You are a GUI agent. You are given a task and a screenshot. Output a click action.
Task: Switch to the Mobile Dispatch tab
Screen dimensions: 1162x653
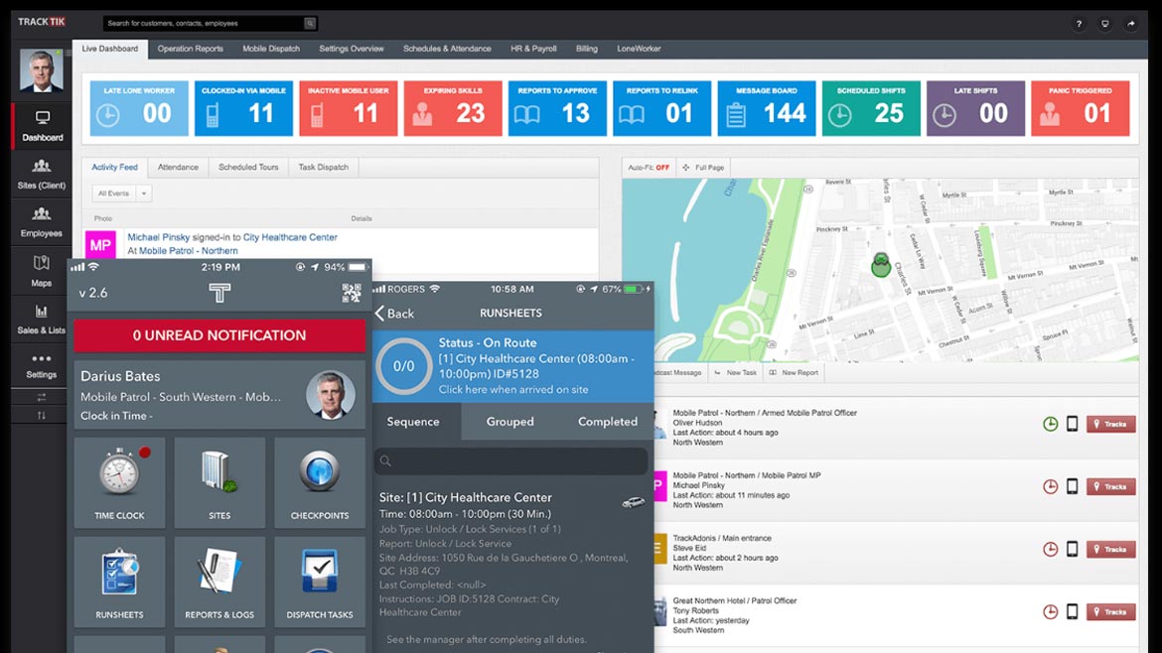(271, 49)
